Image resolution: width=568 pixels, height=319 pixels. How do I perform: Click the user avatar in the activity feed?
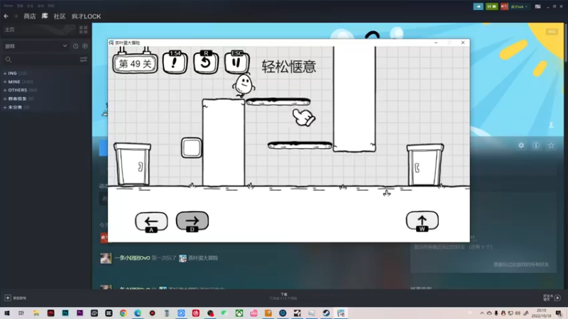pyautogui.click(x=106, y=258)
